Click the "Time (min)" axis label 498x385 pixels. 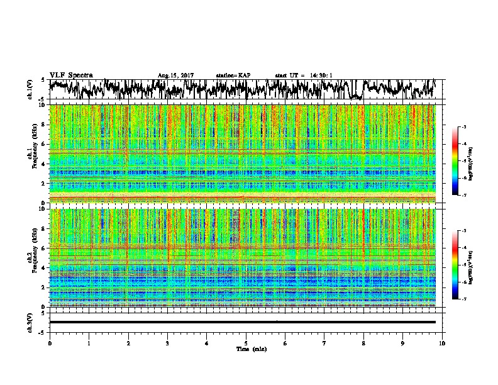(x=252, y=349)
